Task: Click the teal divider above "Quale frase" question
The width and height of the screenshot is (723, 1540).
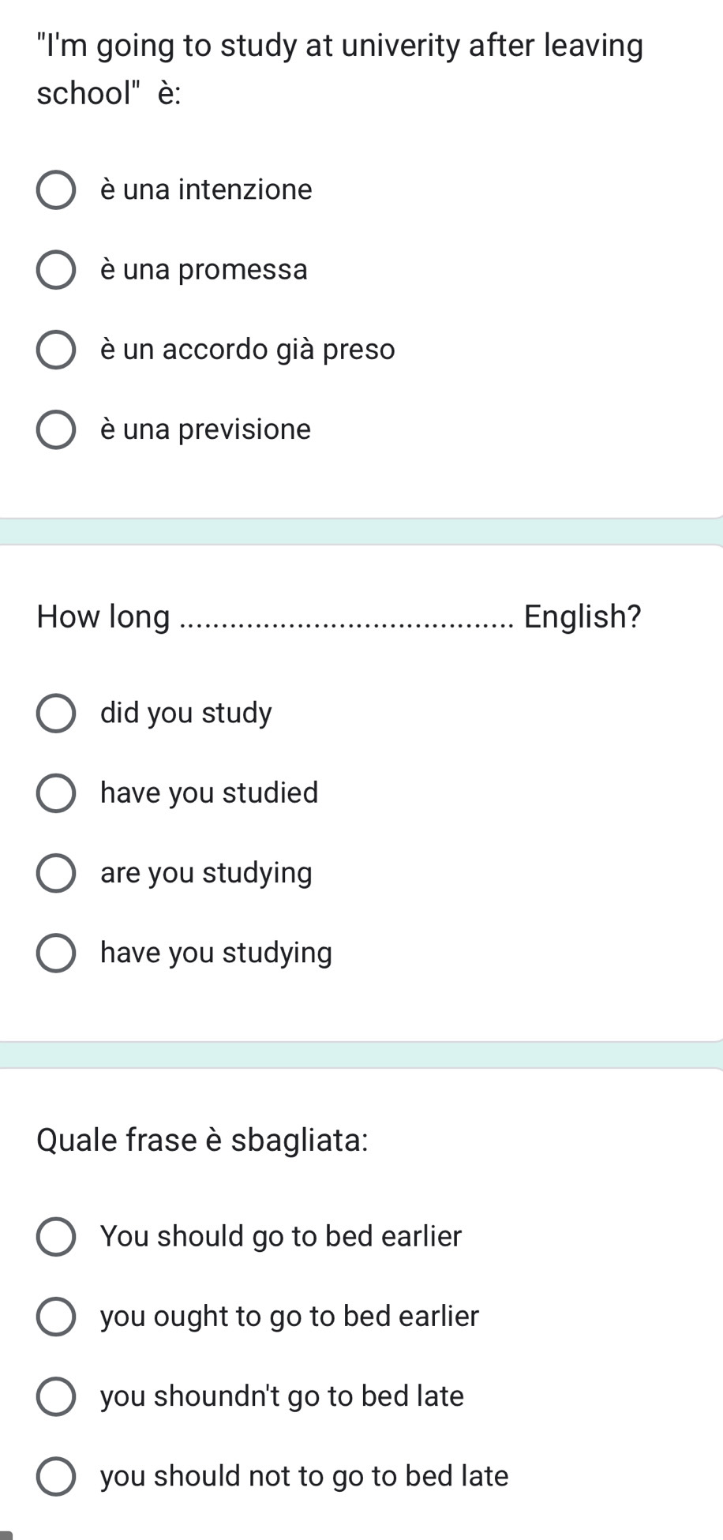Action: click(x=361, y=1055)
